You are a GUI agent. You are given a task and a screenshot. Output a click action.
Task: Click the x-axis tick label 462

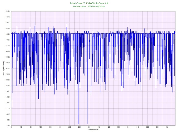pyautogui.click(x=118, y=127)
